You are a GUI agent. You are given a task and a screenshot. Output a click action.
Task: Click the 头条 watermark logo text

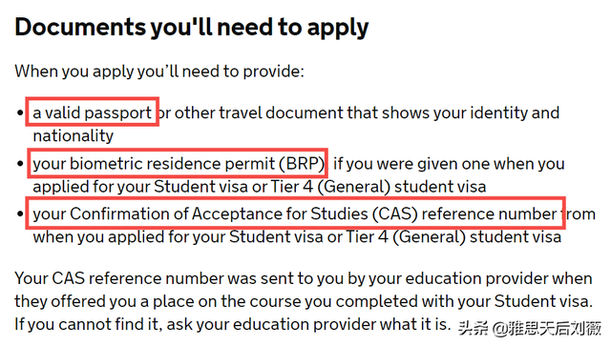(474, 329)
